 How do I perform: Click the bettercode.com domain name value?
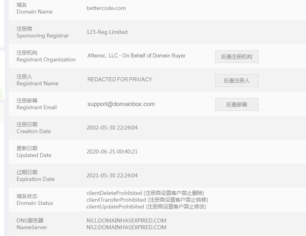click(x=106, y=8)
